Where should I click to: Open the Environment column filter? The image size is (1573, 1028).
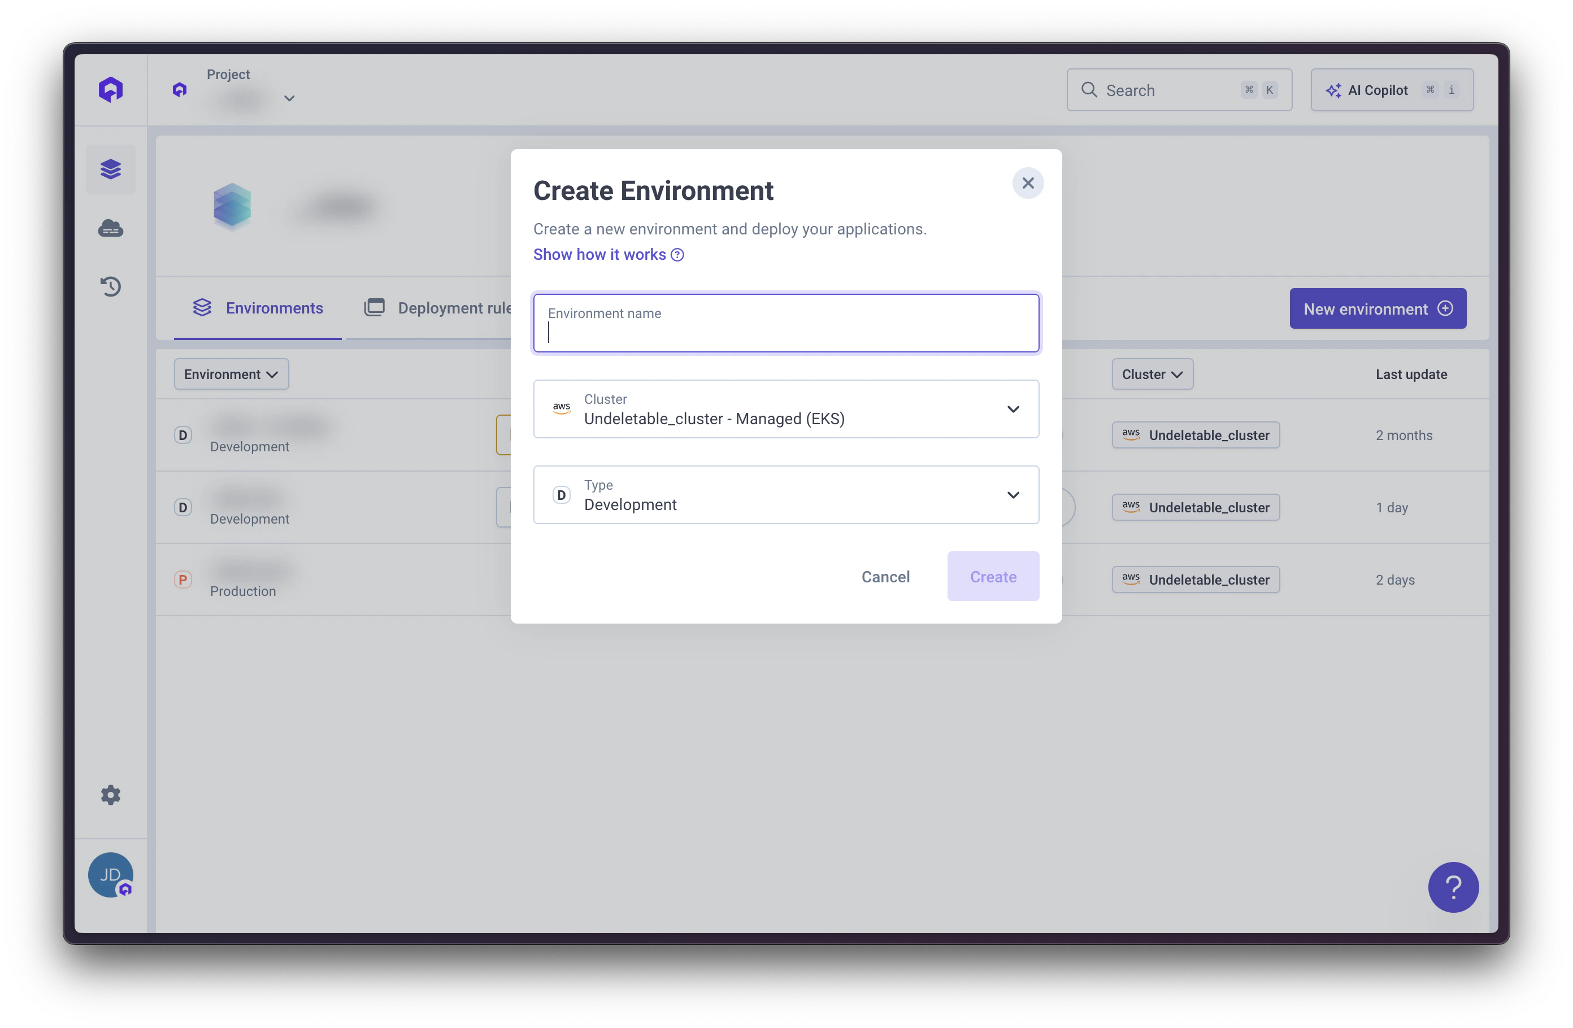[231, 373]
